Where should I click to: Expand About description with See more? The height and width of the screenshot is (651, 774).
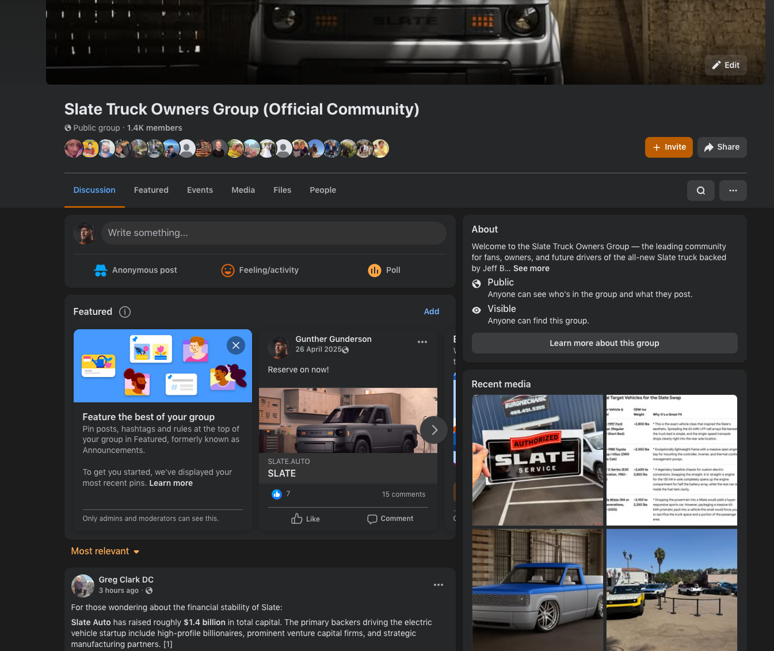pyautogui.click(x=531, y=268)
